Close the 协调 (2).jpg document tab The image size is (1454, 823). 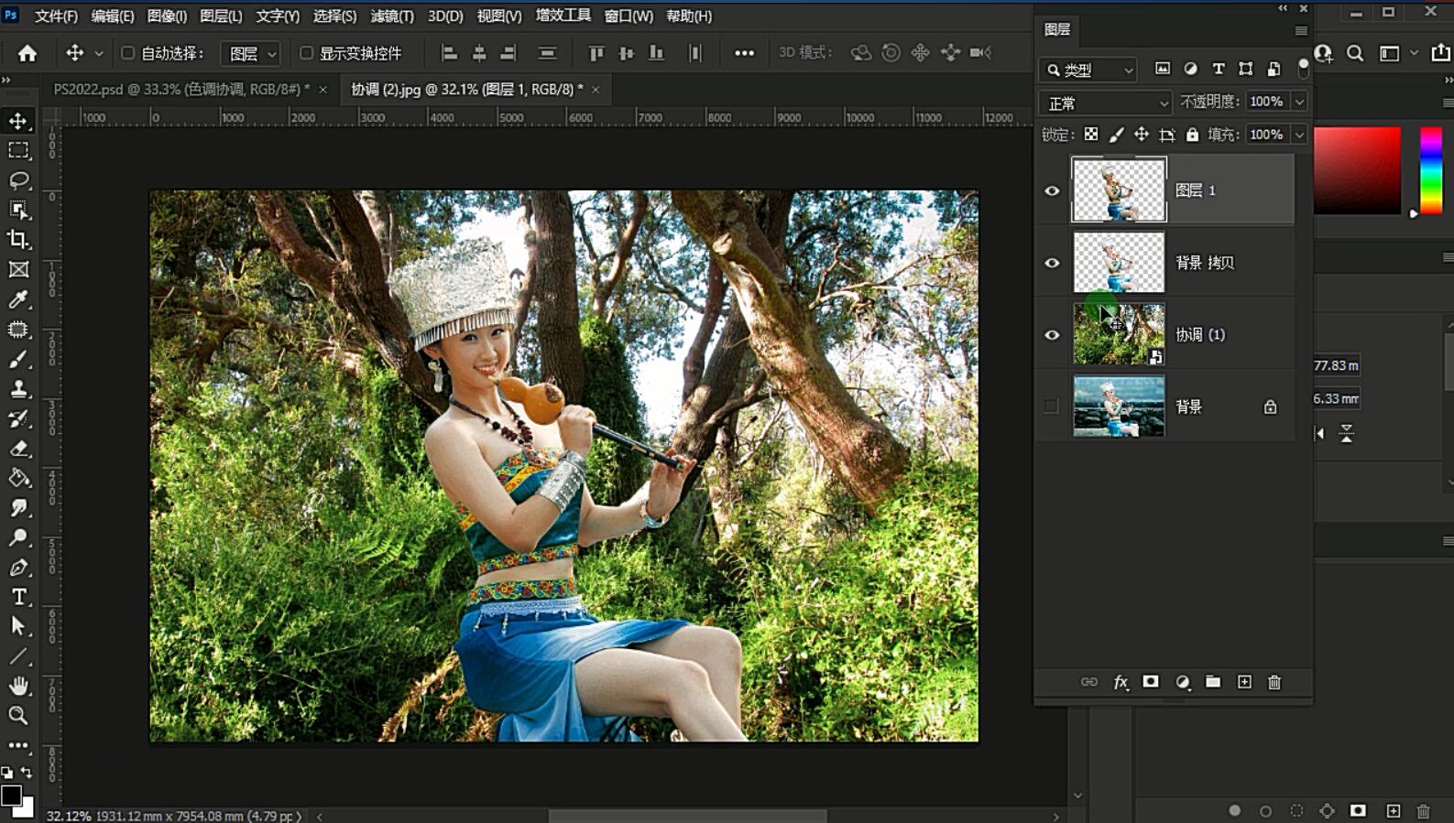pos(596,90)
